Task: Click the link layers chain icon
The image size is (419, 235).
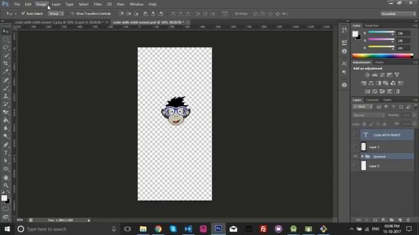Action: tap(359, 220)
